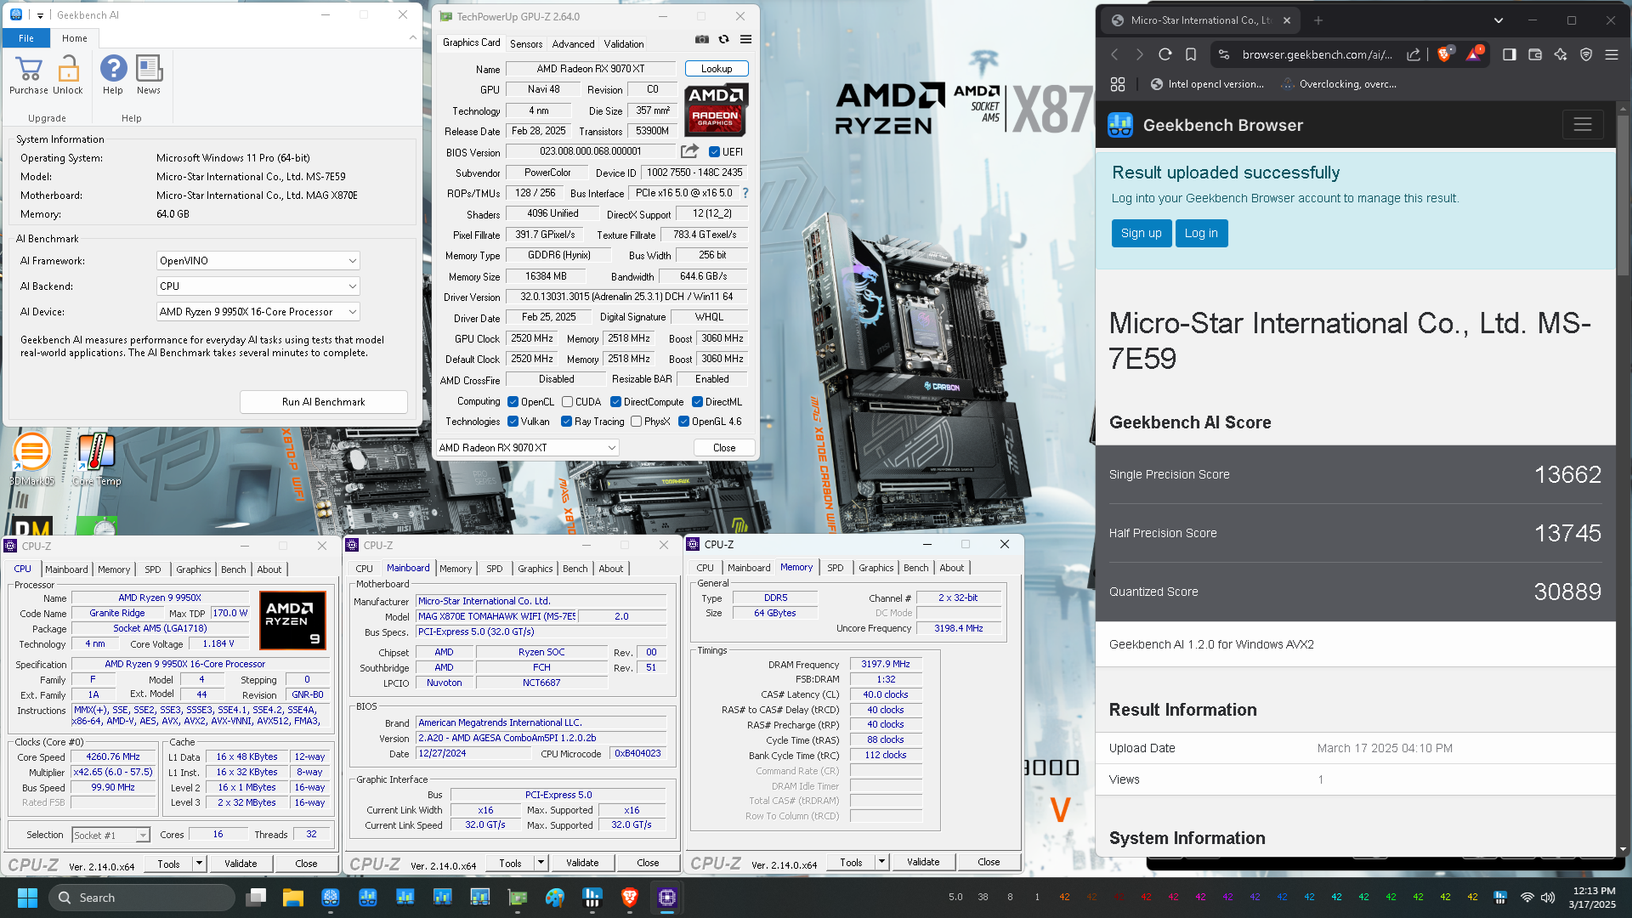Viewport: 1632px width, 918px height.
Task: Bookmark this page in browser toolbar
Action: pyautogui.click(x=1191, y=54)
